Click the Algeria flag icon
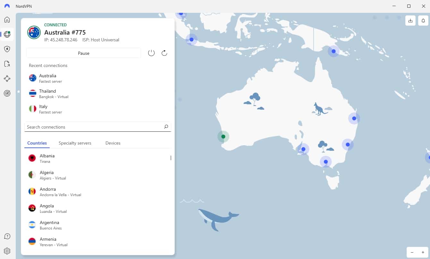Viewport: 430px width, 259px height. (x=32, y=175)
